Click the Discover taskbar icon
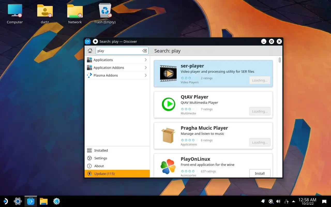The width and height of the screenshot is (331, 207). 31,201
